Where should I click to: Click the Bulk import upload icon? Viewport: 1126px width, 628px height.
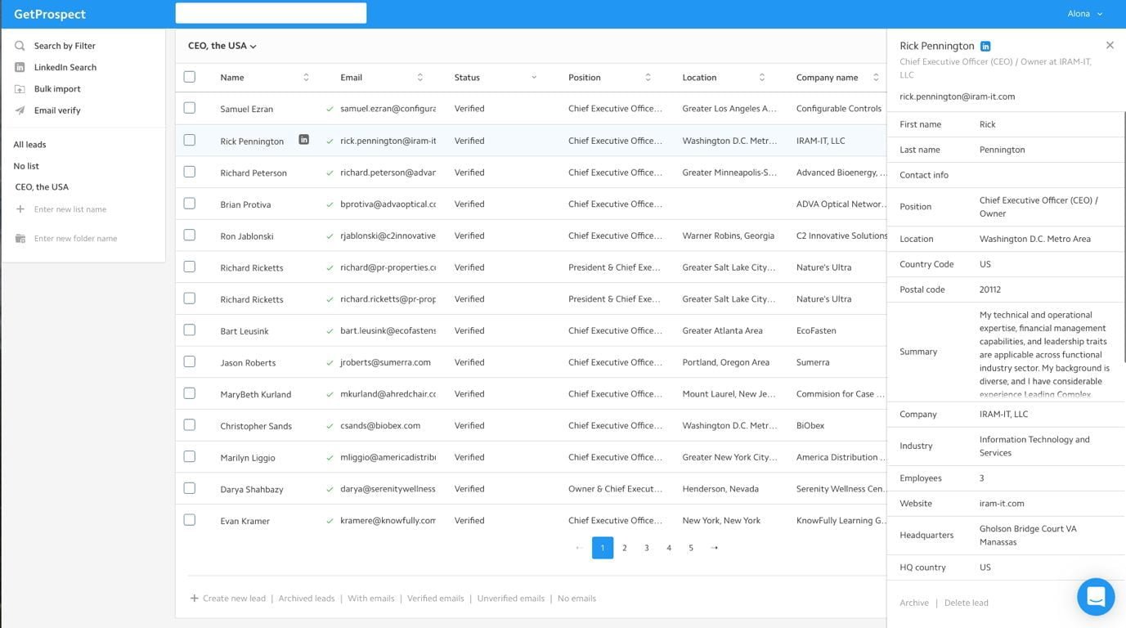point(20,88)
